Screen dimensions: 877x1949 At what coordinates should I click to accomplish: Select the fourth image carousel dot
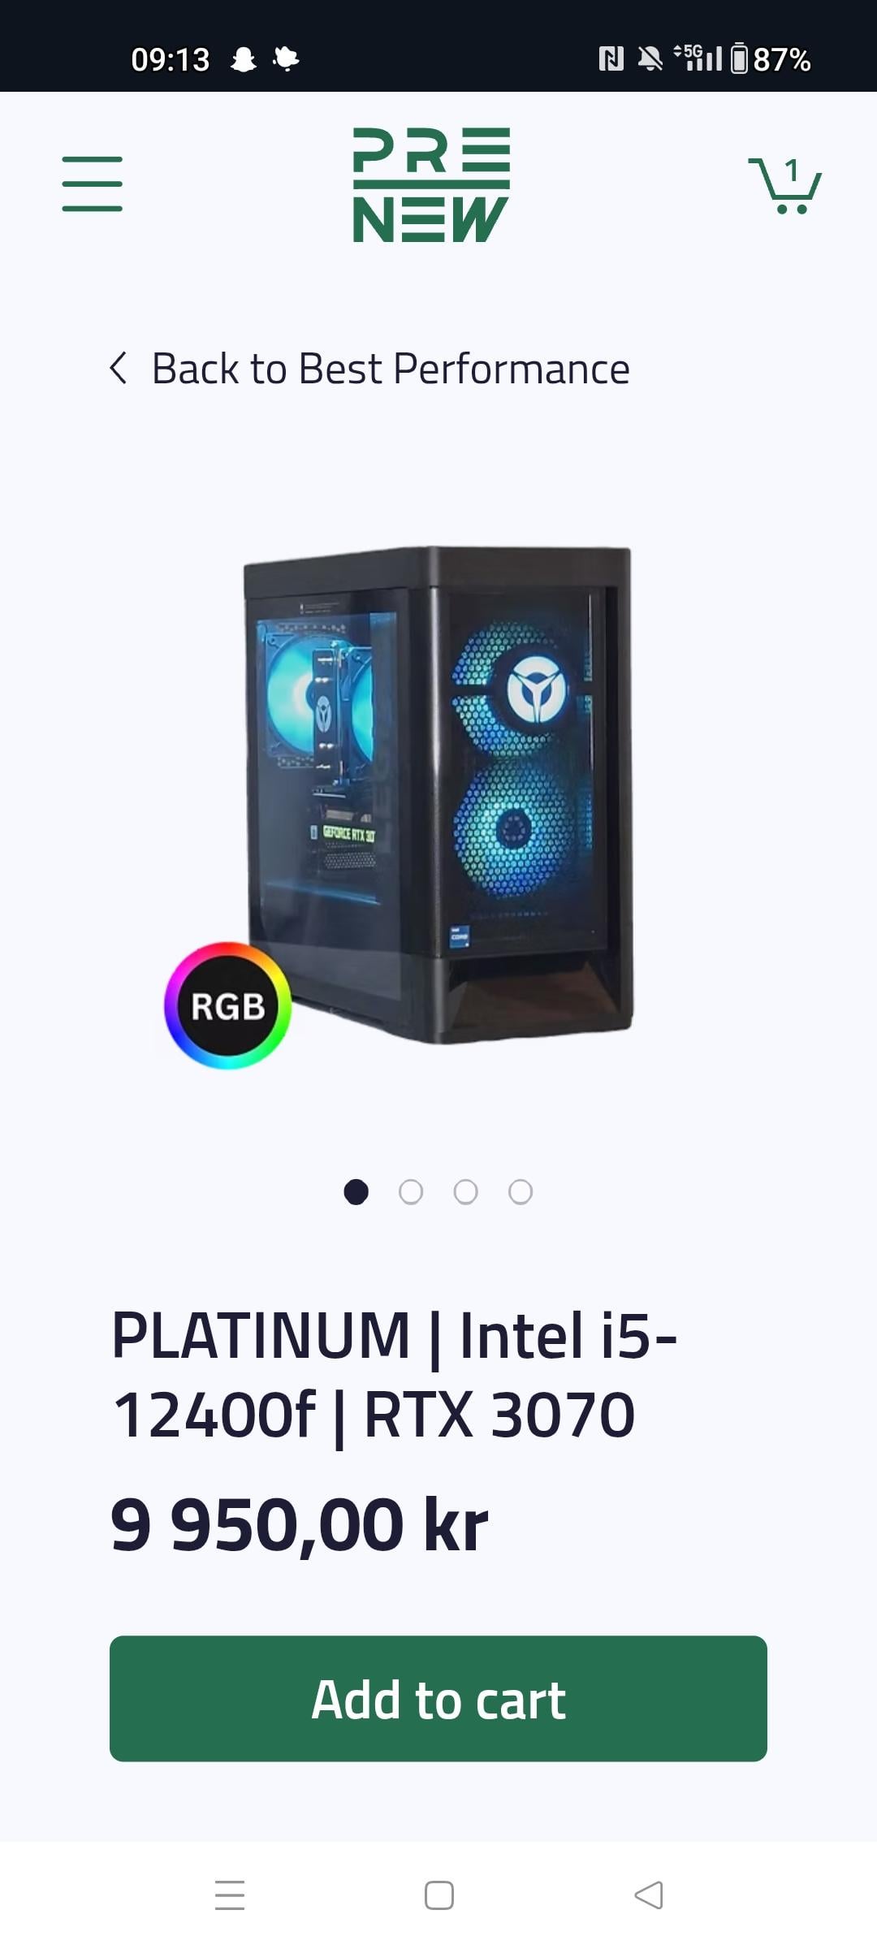pos(521,1192)
